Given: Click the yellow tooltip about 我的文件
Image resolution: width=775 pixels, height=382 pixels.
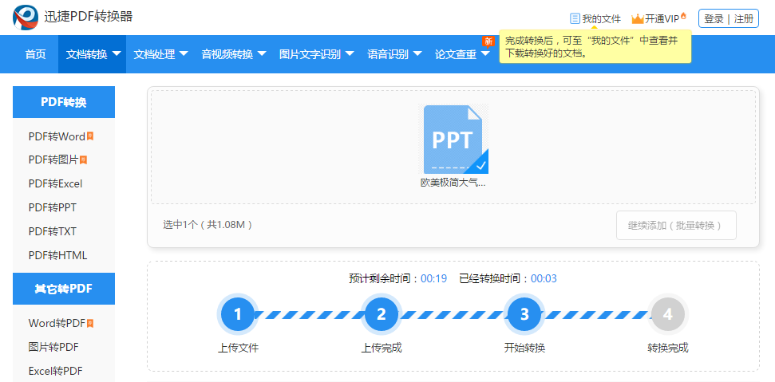Looking at the screenshot, I should click(595, 47).
